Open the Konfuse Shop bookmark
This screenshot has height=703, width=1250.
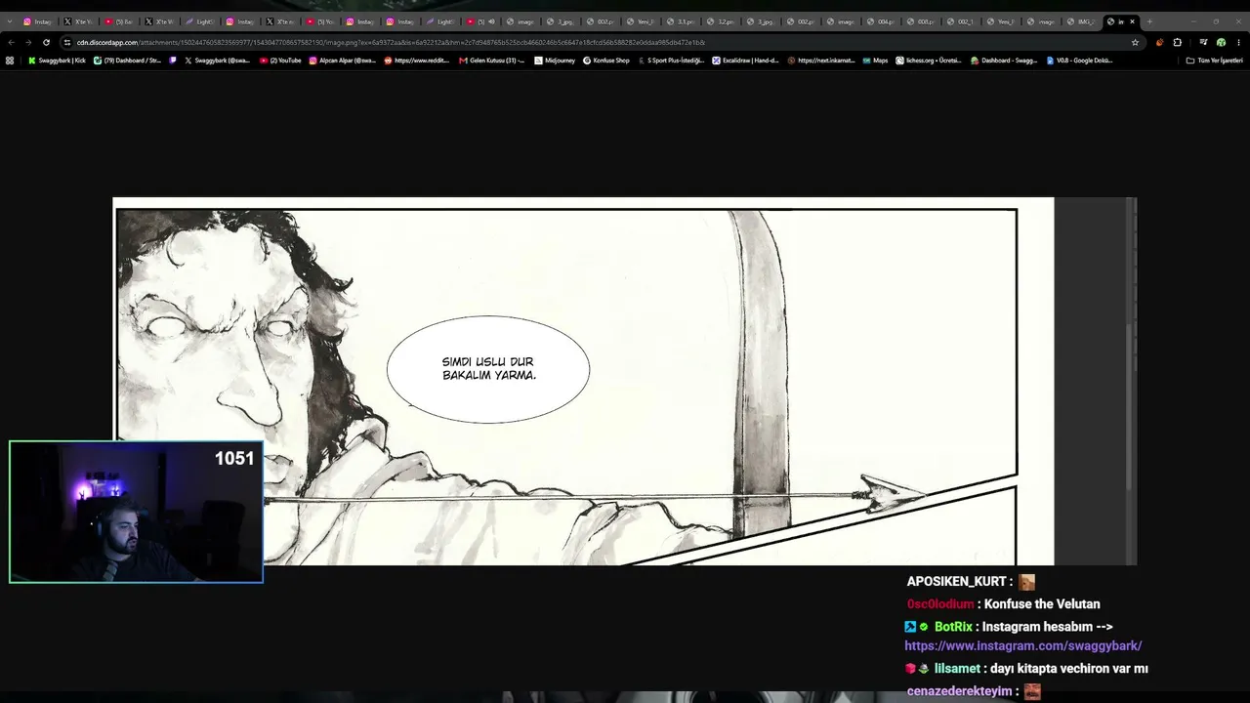click(x=606, y=61)
